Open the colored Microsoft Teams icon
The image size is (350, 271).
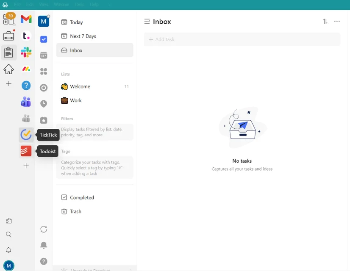point(26,102)
